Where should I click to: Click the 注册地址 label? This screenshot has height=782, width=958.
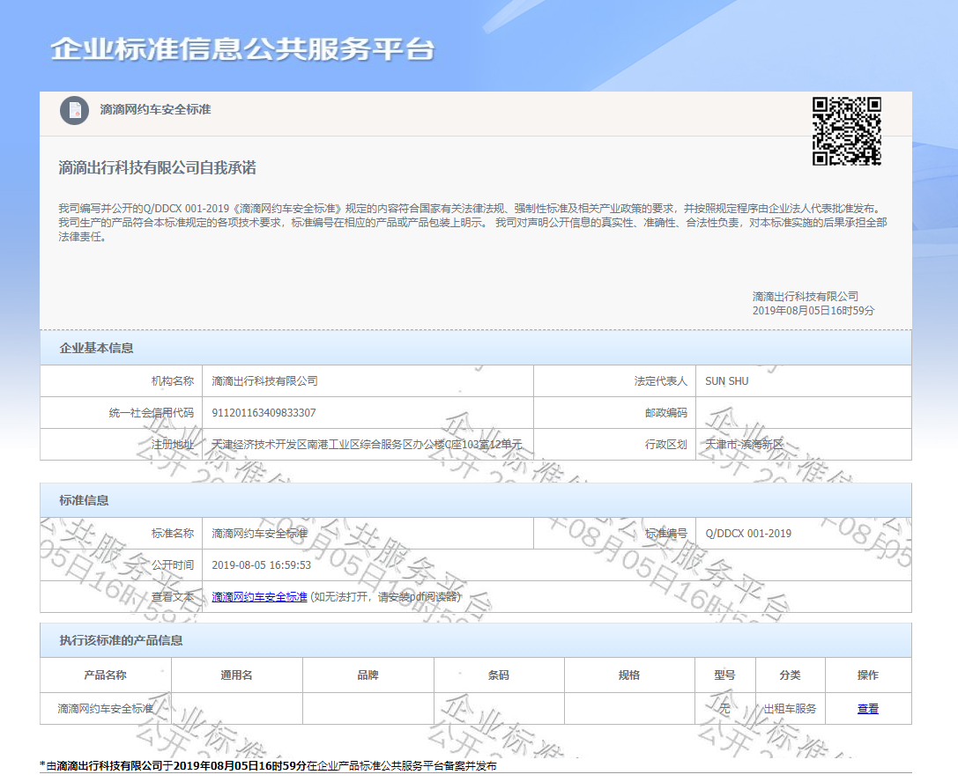[x=173, y=445]
